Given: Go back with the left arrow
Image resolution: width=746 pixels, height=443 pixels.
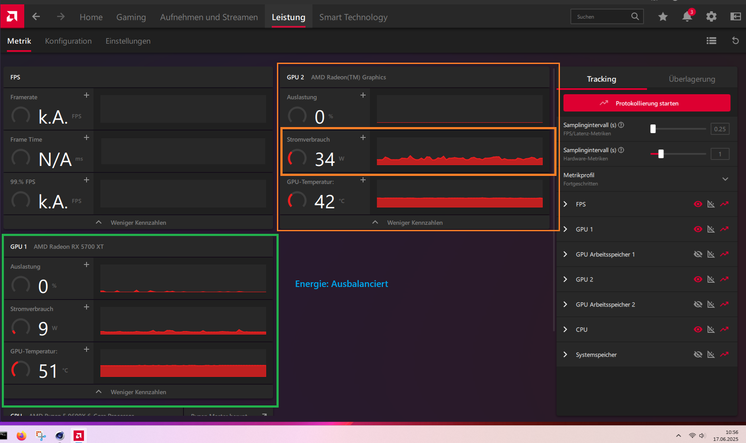Looking at the screenshot, I should tap(36, 16).
